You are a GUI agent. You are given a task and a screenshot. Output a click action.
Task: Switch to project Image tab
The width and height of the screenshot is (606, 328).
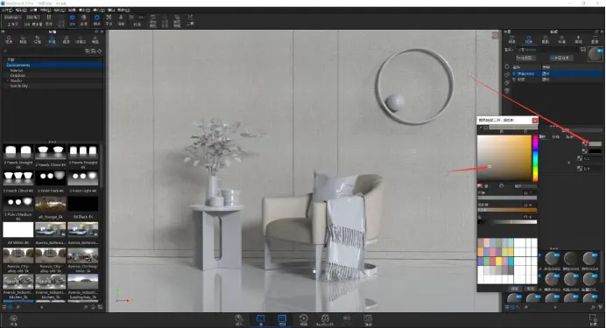(x=595, y=39)
